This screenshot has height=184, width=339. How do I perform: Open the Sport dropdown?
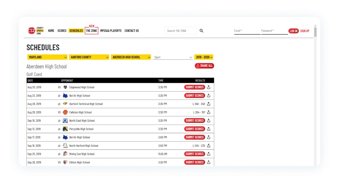[x=173, y=57]
